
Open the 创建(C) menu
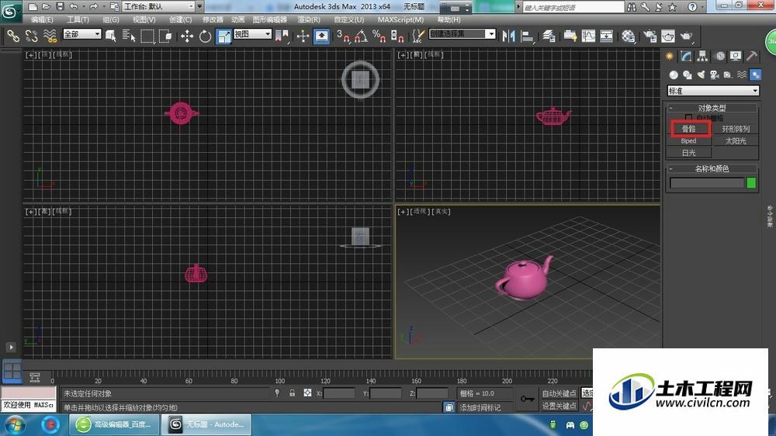coord(180,19)
